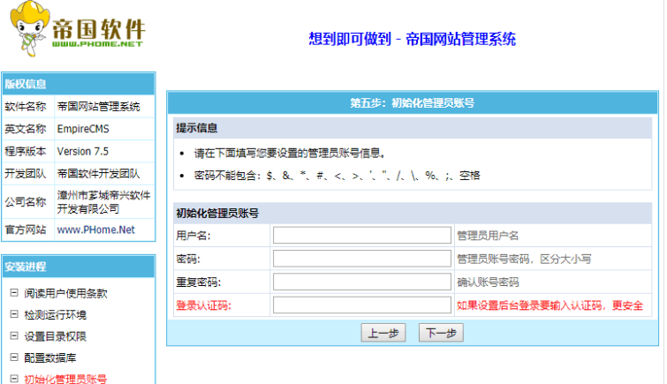Viewport: 667px width, 384px height.
Task: Click the 提示信息 section heading
Action: tap(413, 128)
